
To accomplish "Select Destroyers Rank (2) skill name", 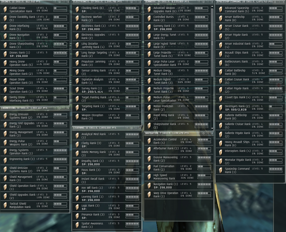I will tap(237, 106).
